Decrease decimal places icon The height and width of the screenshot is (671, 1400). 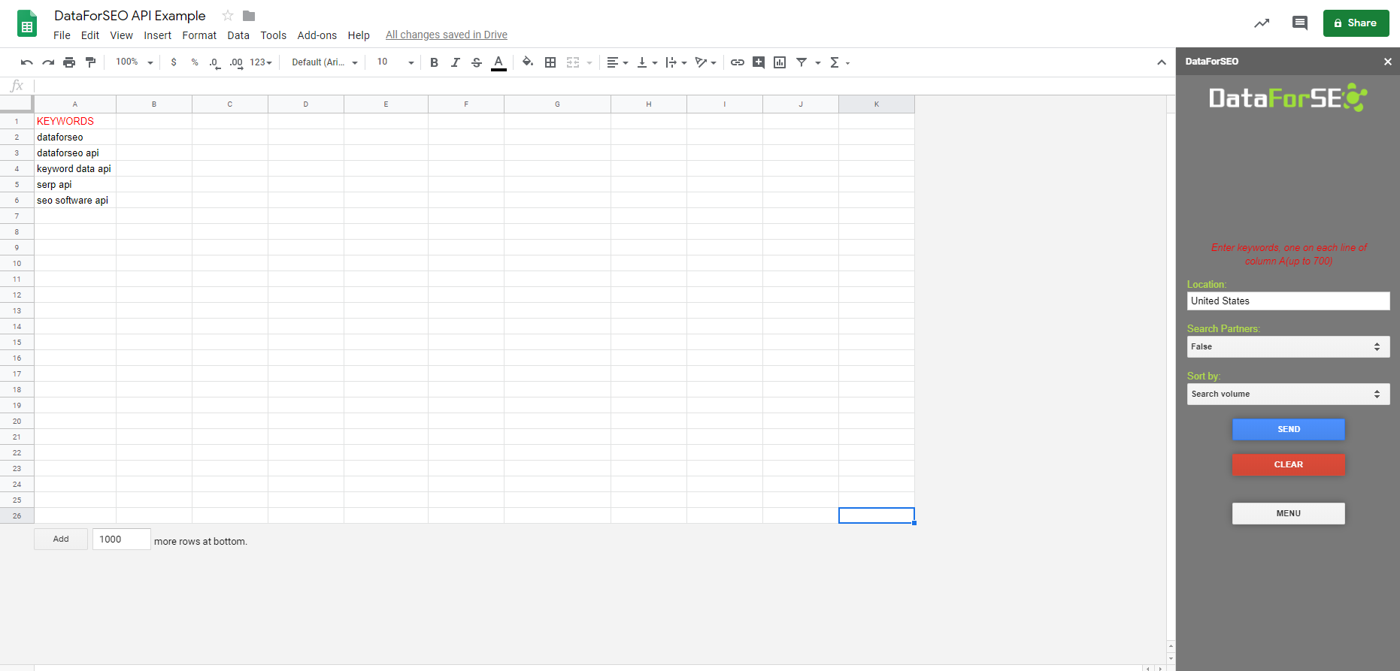click(x=215, y=62)
